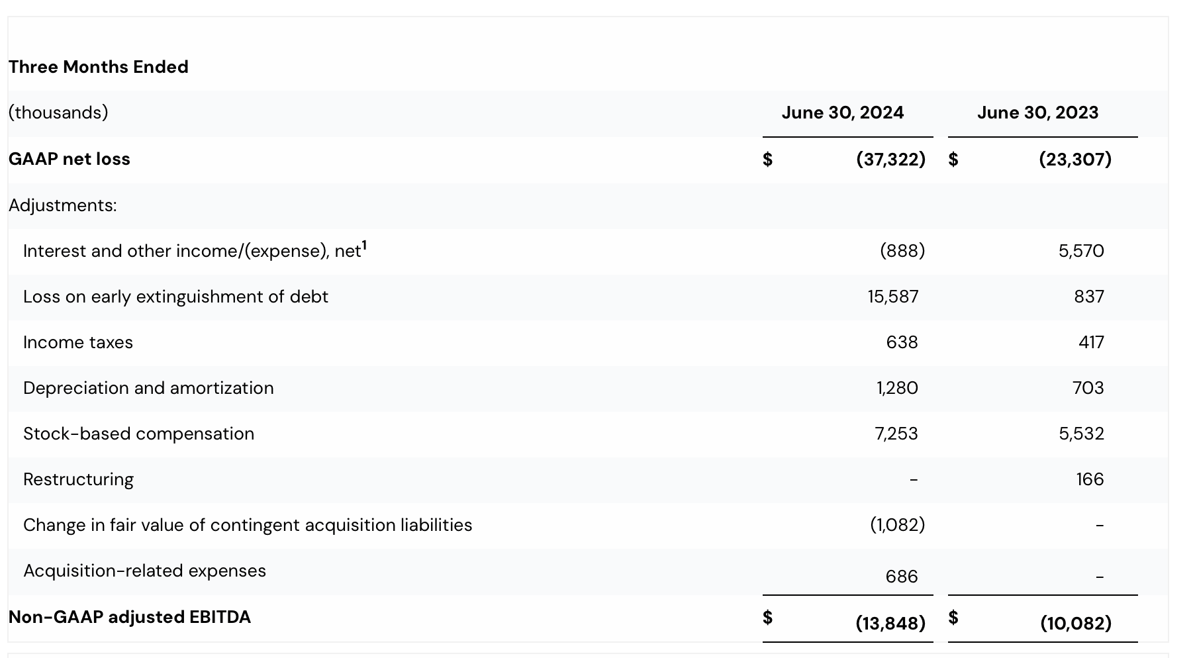Click the footnote 1 superscript marker
Viewport: 1193px width, 658px height.
pos(364,245)
